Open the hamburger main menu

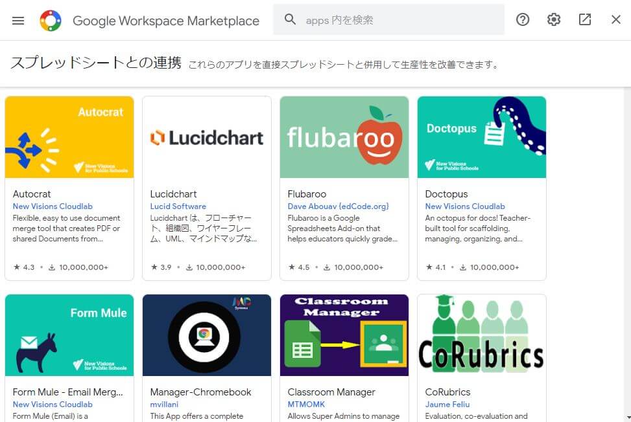pos(18,20)
